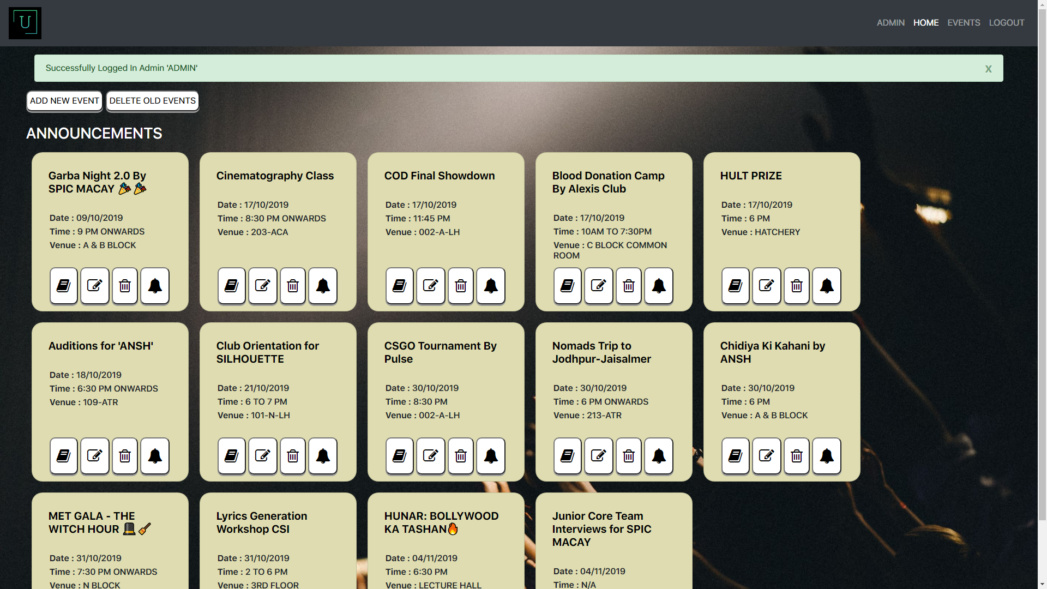Image resolution: width=1047 pixels, height=589 pixels.
Task: Notify users about Club Orientation for SILHOUETTE
Action: [323, 456]
